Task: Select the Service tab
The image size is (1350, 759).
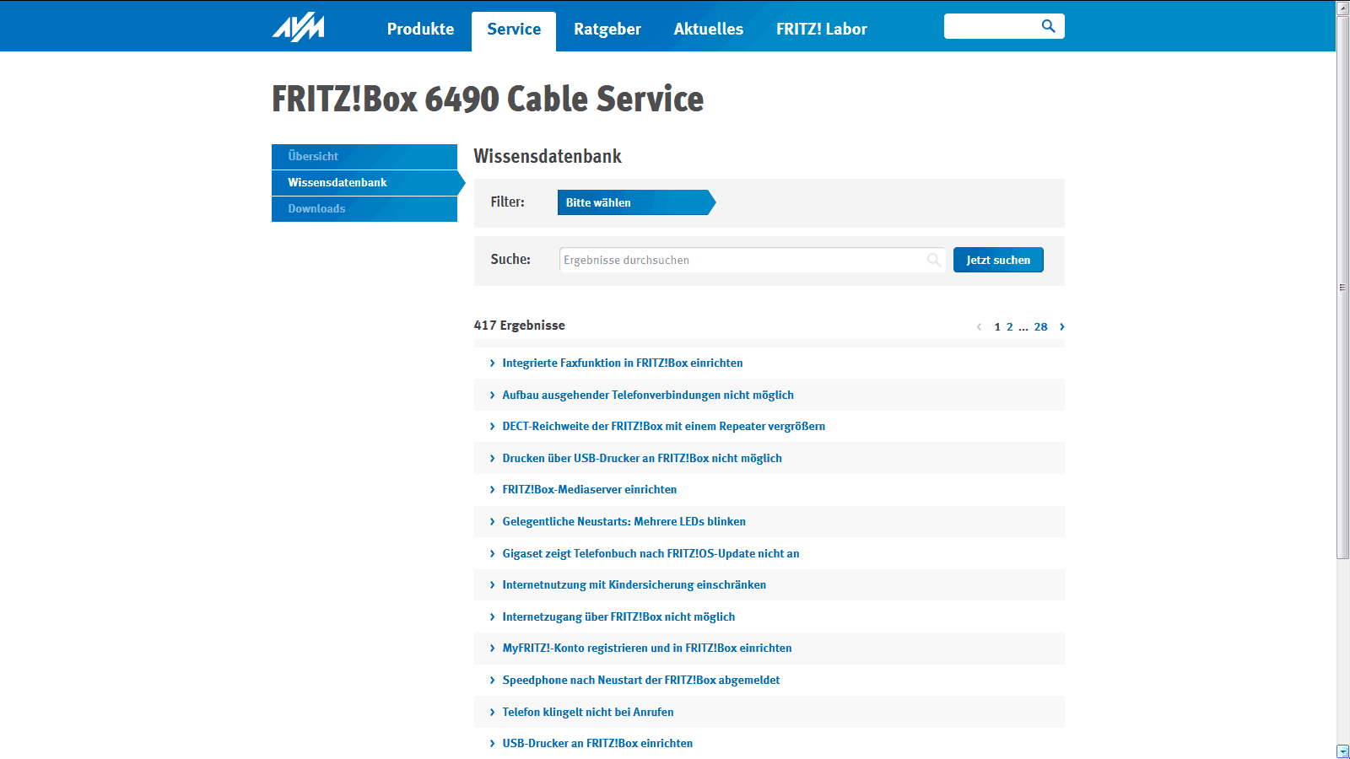Action: (514, 30)
